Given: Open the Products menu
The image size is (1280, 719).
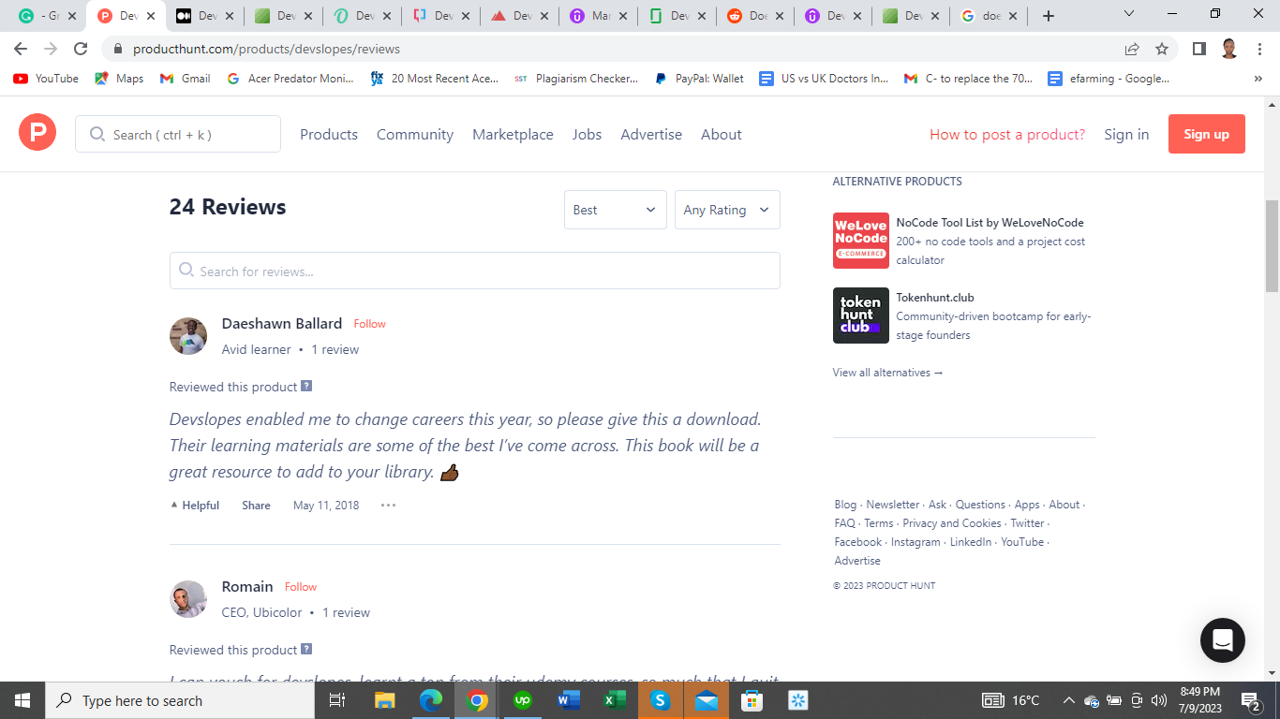Looking at the screenshot, I should (329, 134).
